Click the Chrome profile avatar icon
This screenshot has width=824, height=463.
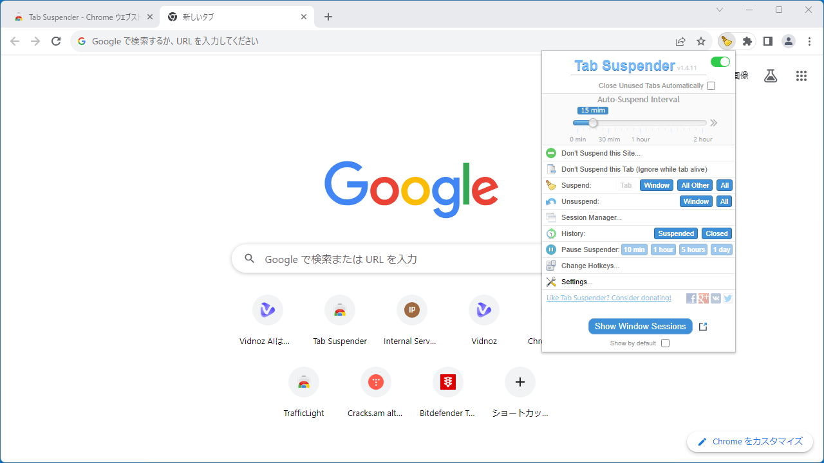coord(789,41)
